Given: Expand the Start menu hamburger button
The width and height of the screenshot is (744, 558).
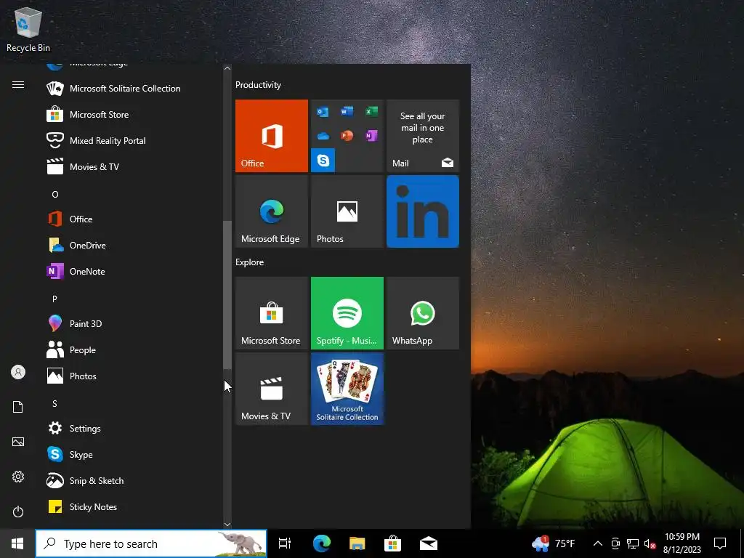Looking at the screenshot, I should pyautogui.click(x=18, y=85).
